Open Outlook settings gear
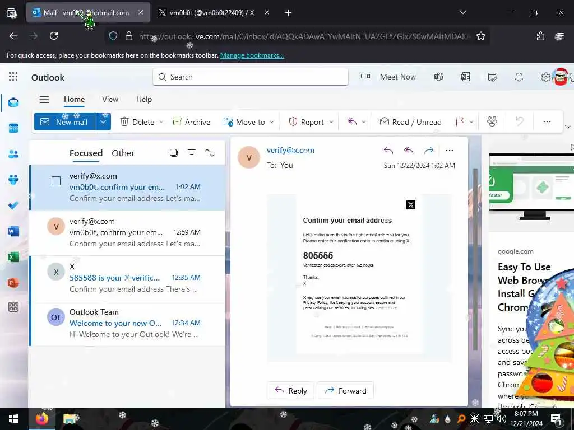The height and width of the screenshot is (430, 574). click(x=545, y=77)
